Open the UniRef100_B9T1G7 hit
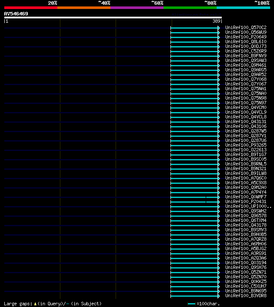The image size is (274, 307). pos(246,154)
